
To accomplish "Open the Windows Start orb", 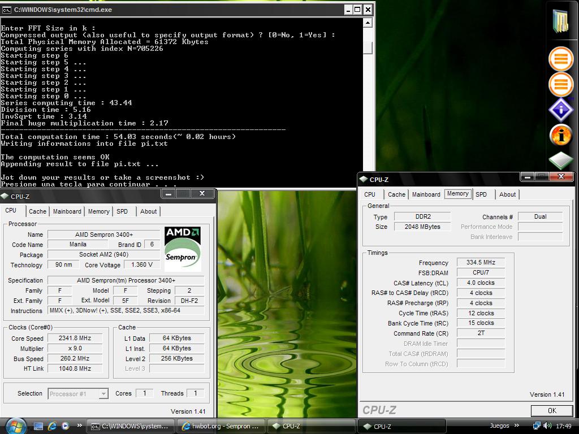I will (15, 426).
